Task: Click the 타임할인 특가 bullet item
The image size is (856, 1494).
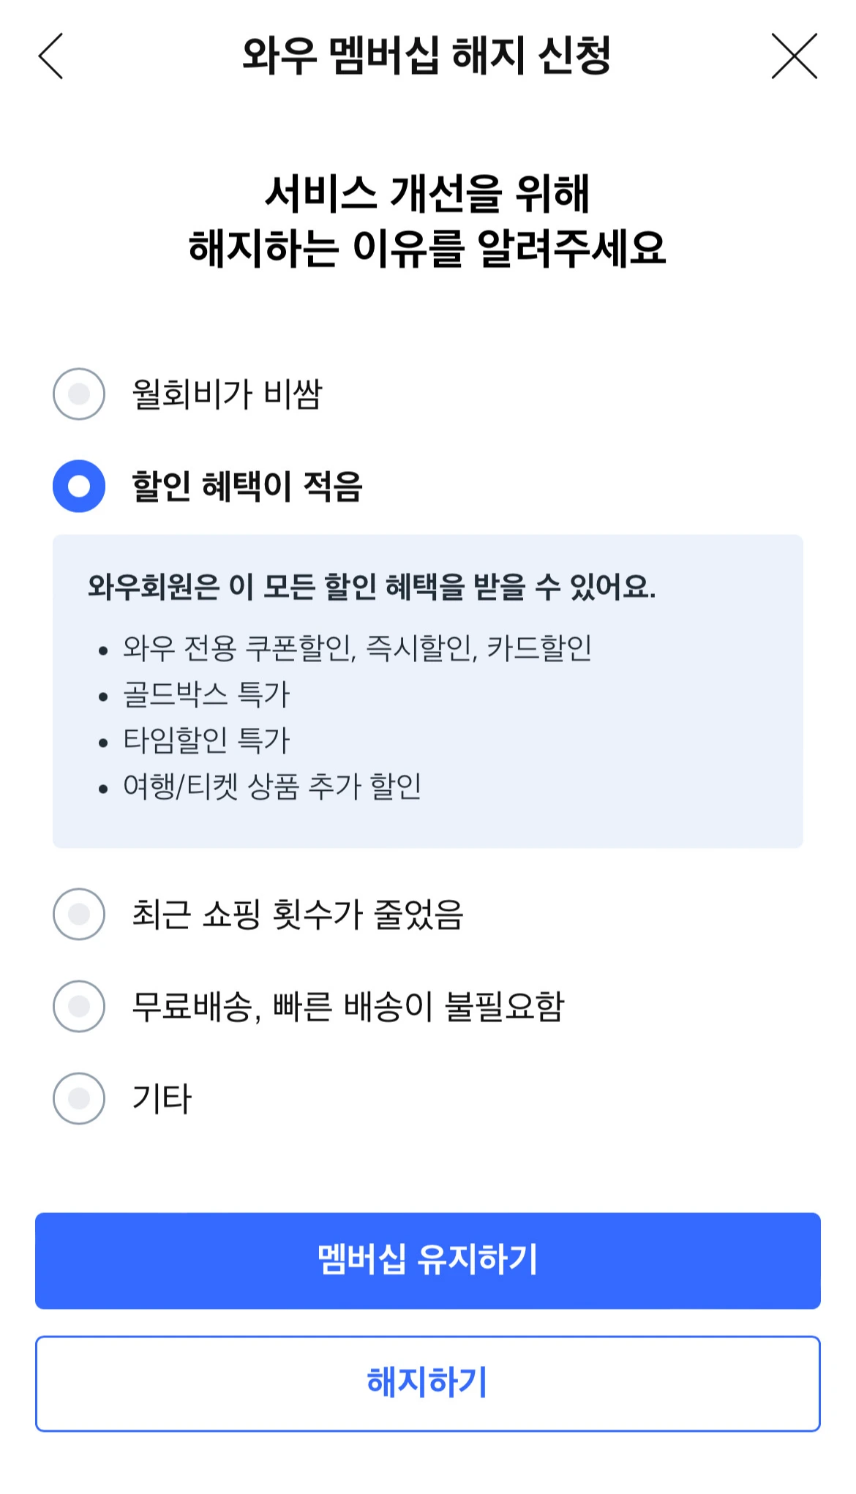Action: tap(206, 740)
